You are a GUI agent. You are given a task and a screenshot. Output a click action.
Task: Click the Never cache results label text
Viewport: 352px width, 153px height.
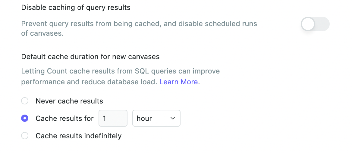tap(69, 101)
